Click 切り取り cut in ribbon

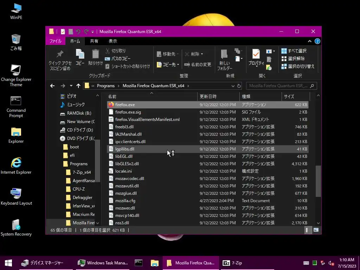coord(115,51)
